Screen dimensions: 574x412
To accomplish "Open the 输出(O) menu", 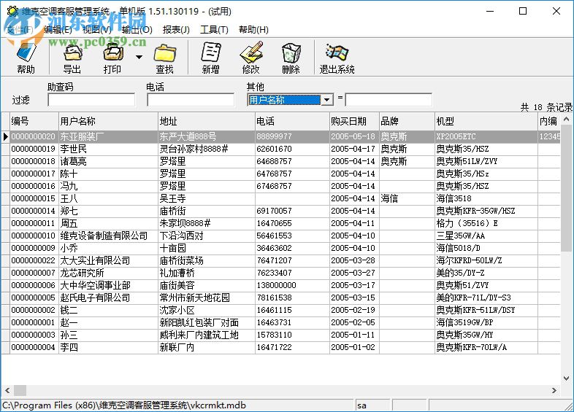I will (x=137, y=30).
